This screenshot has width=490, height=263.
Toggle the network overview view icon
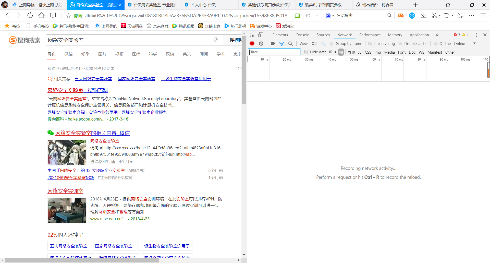tap(323, 44)
